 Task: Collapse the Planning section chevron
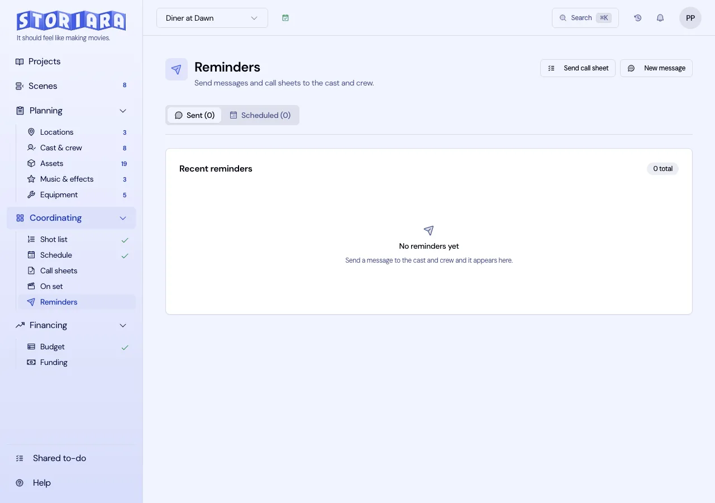(123, 111)
